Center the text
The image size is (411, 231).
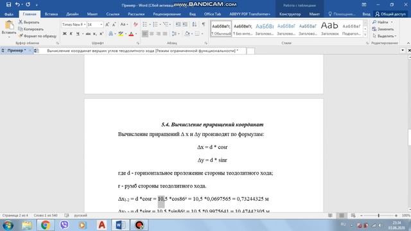click(152, 34)
